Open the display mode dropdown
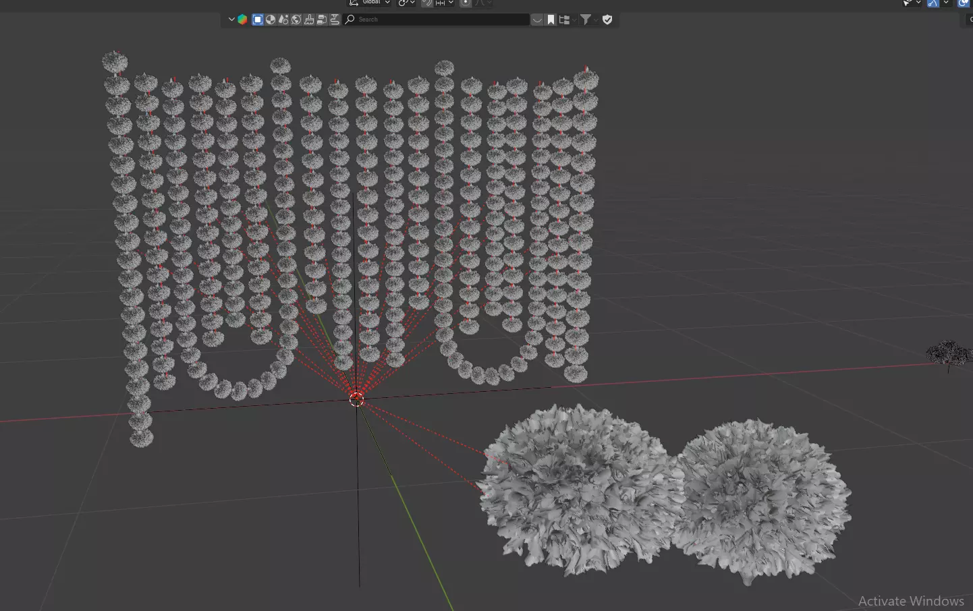 [567, 20]
